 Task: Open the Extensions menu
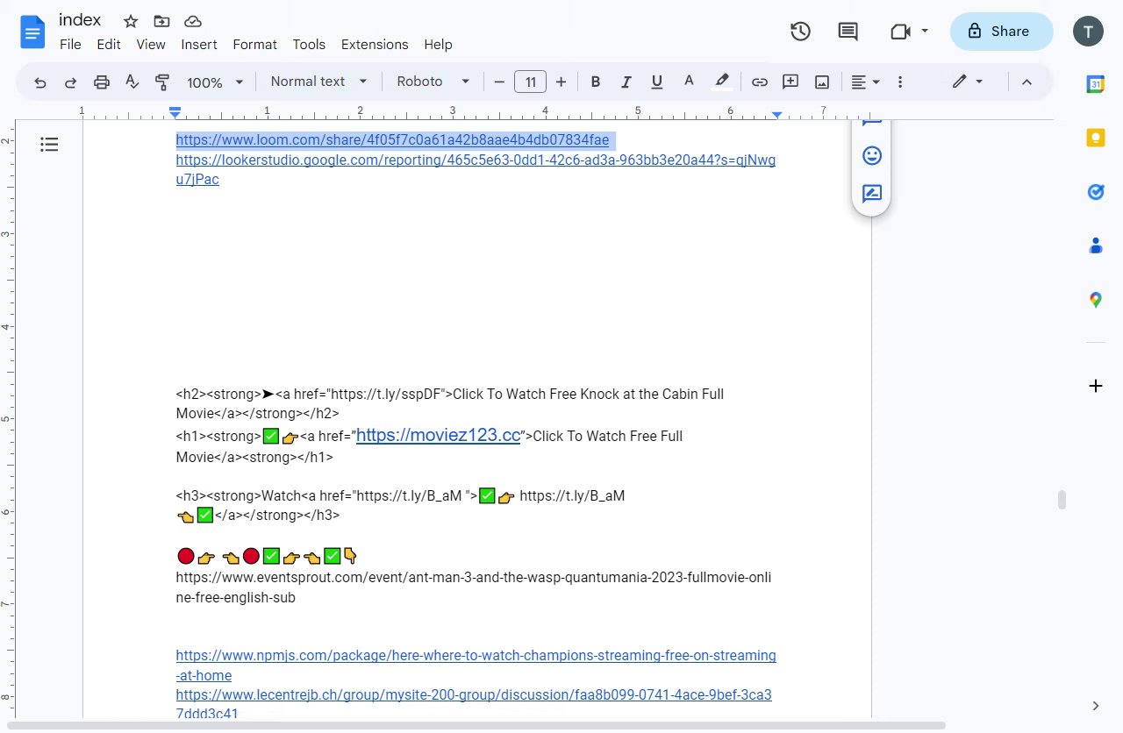click(x=375, y=44)
